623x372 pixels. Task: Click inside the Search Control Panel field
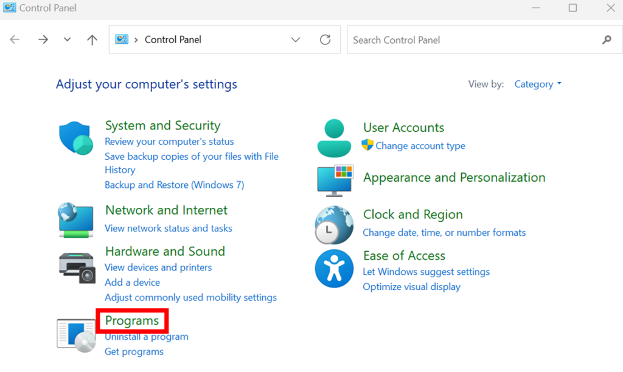coord(475,40)
